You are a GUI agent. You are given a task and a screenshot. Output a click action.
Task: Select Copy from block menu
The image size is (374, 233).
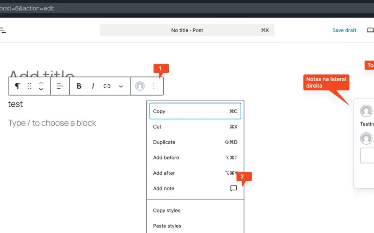coord(195,111)
